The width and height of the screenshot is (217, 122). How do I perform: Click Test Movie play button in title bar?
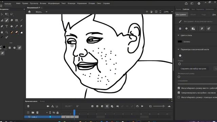(x=199, y=3)
